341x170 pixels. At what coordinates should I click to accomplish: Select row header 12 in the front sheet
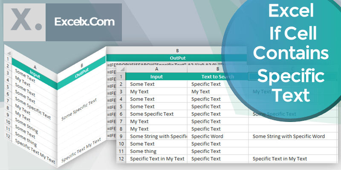121,159
